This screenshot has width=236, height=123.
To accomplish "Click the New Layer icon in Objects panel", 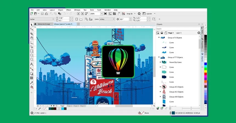I will tap(158, 108).
